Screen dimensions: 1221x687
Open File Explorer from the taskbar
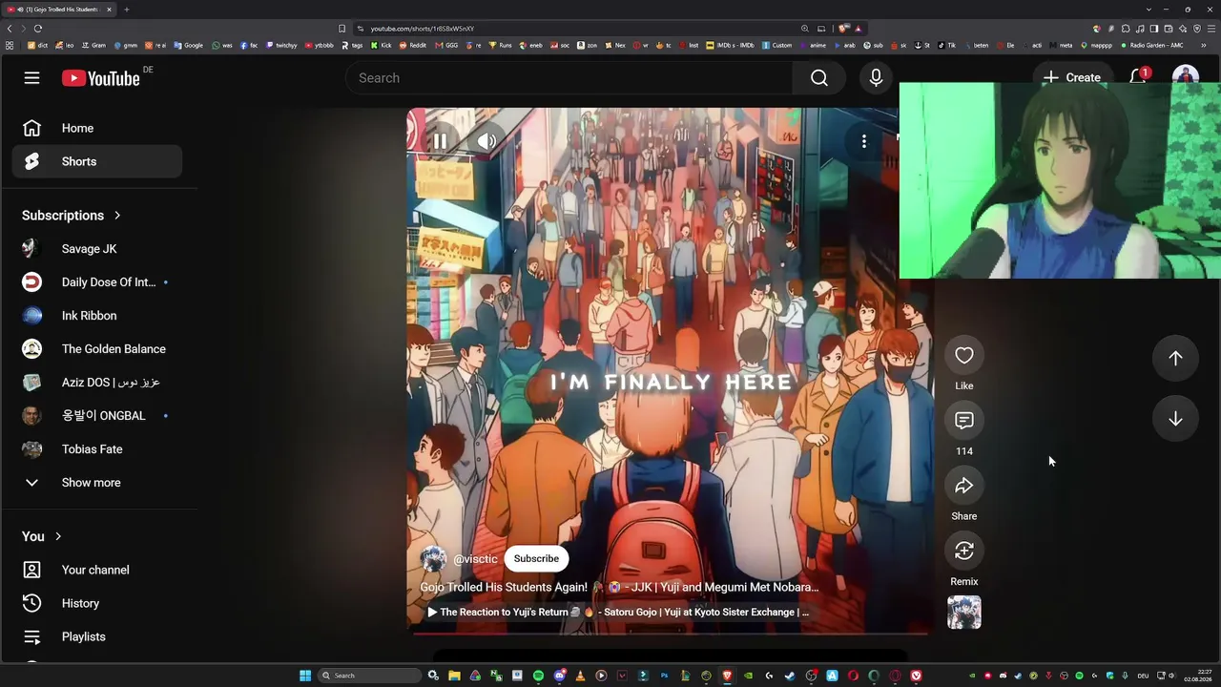pyautogui.click(x=454, y=676)
